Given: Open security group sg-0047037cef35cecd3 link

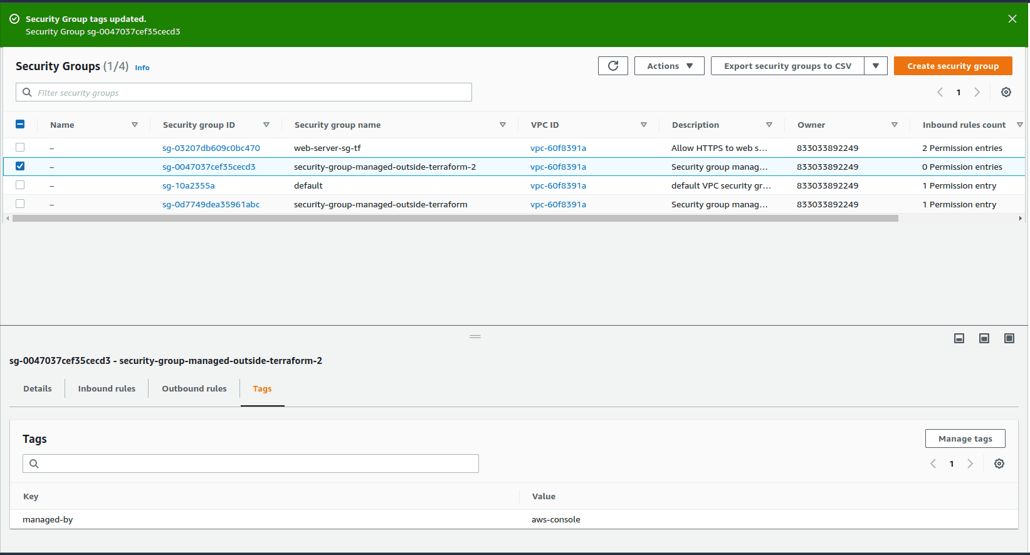Looking at the screenshot, I should pyautogui.click(x=209, y=167).
